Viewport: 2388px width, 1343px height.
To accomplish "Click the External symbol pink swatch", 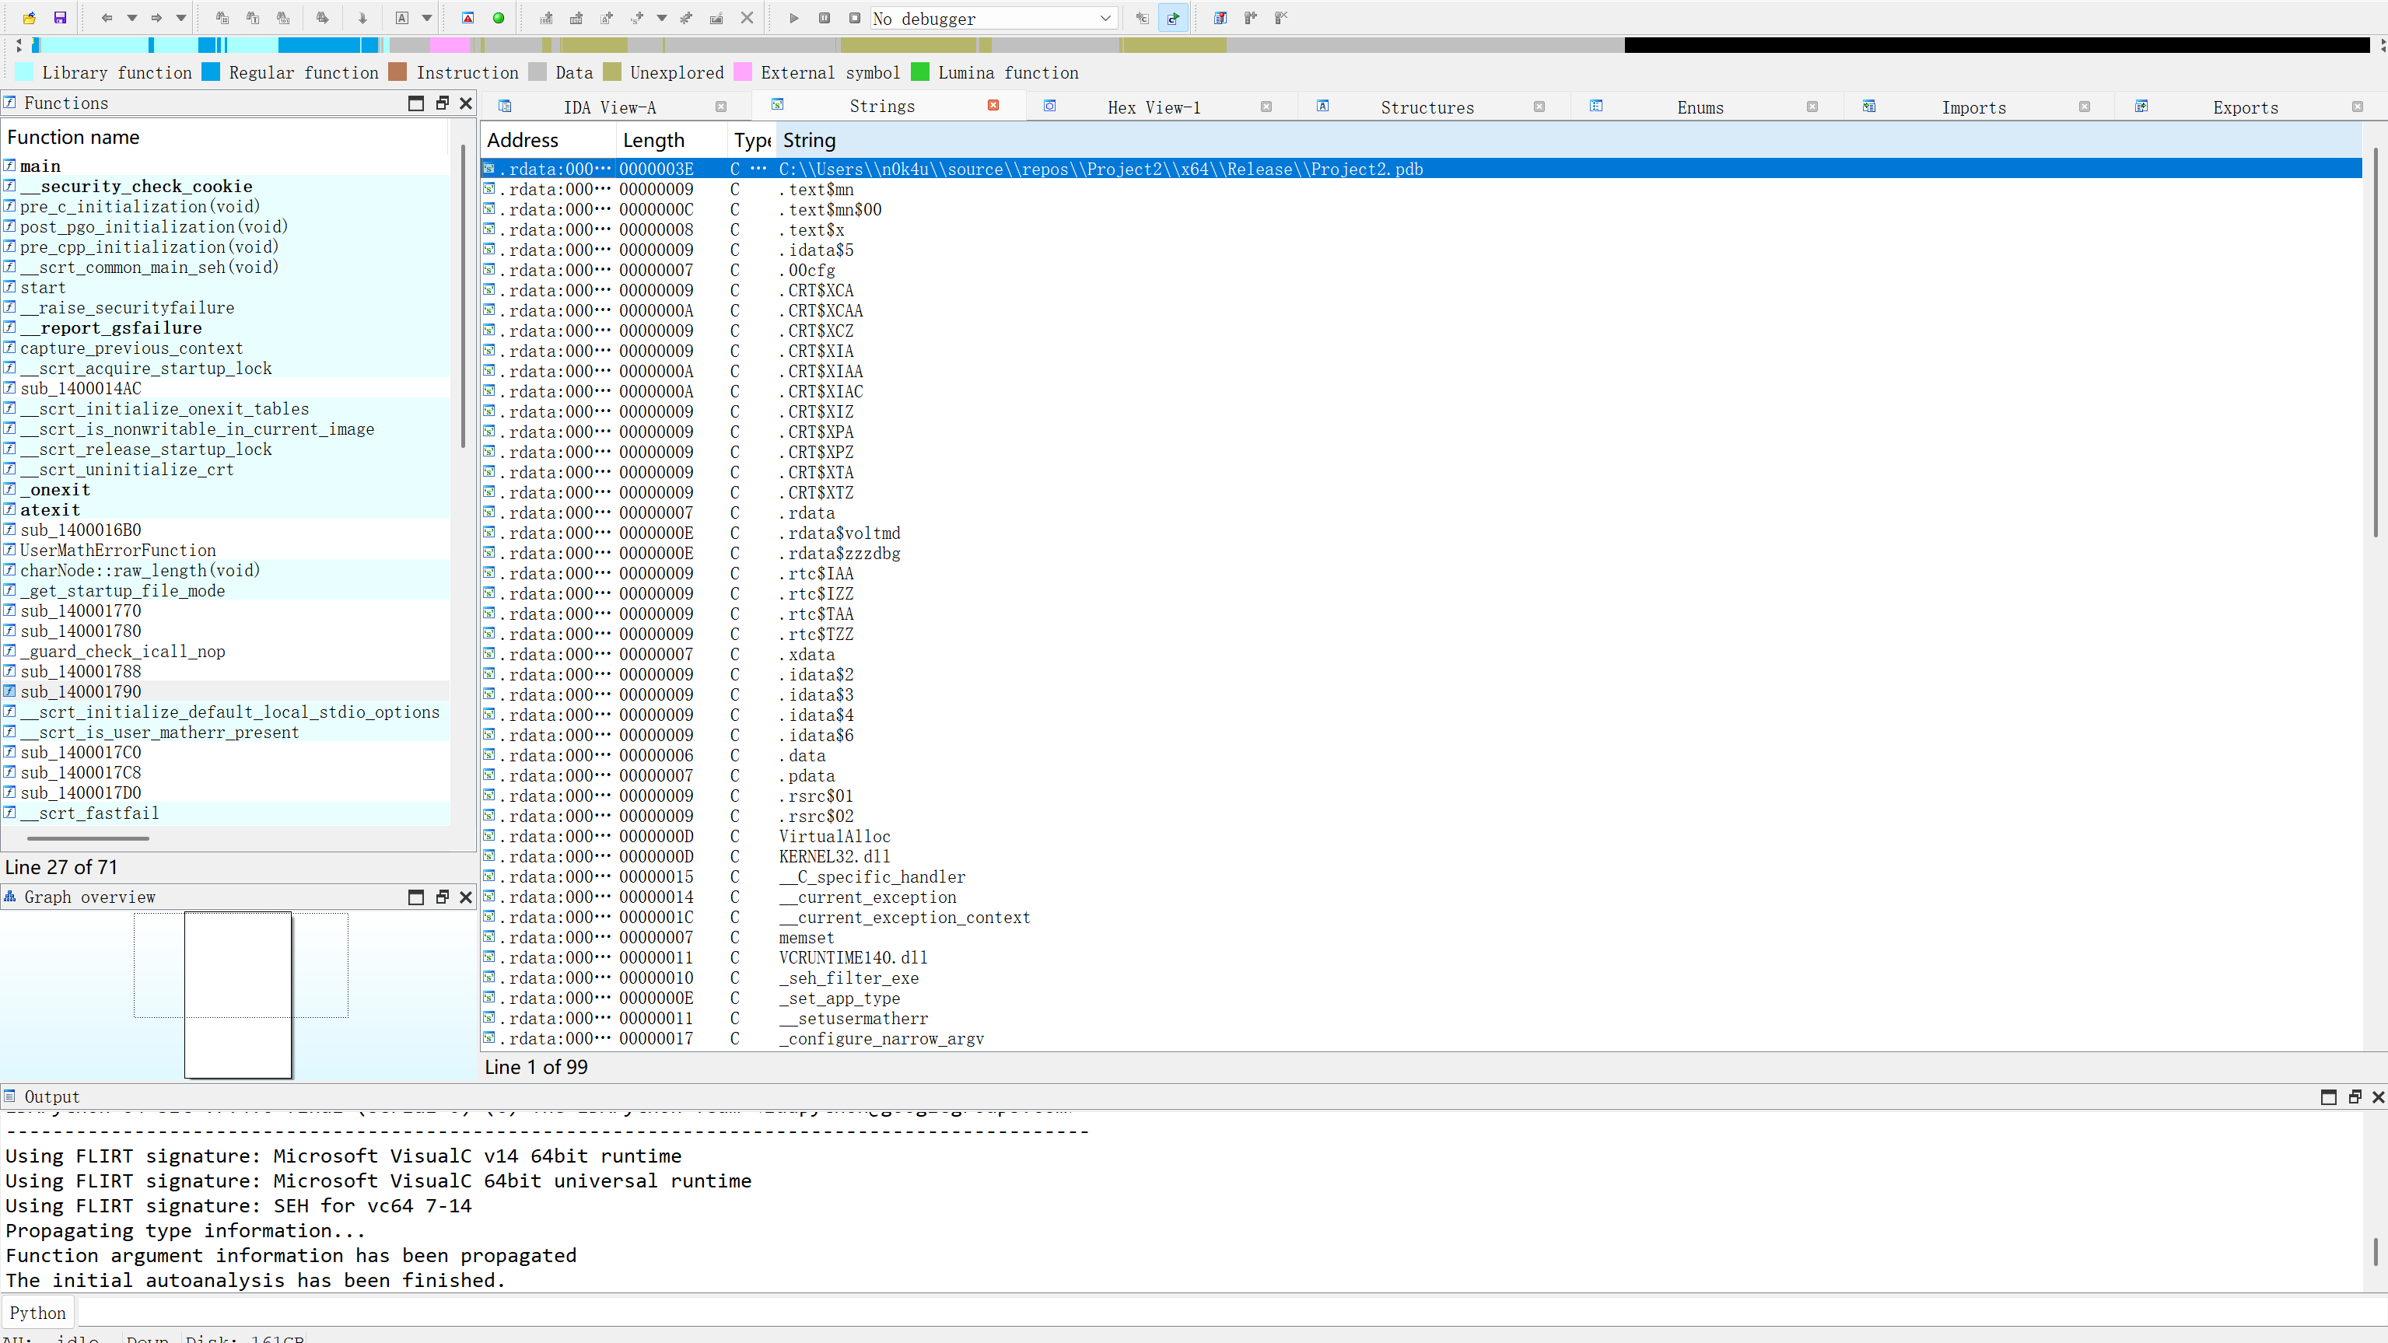I will (743, 72).
